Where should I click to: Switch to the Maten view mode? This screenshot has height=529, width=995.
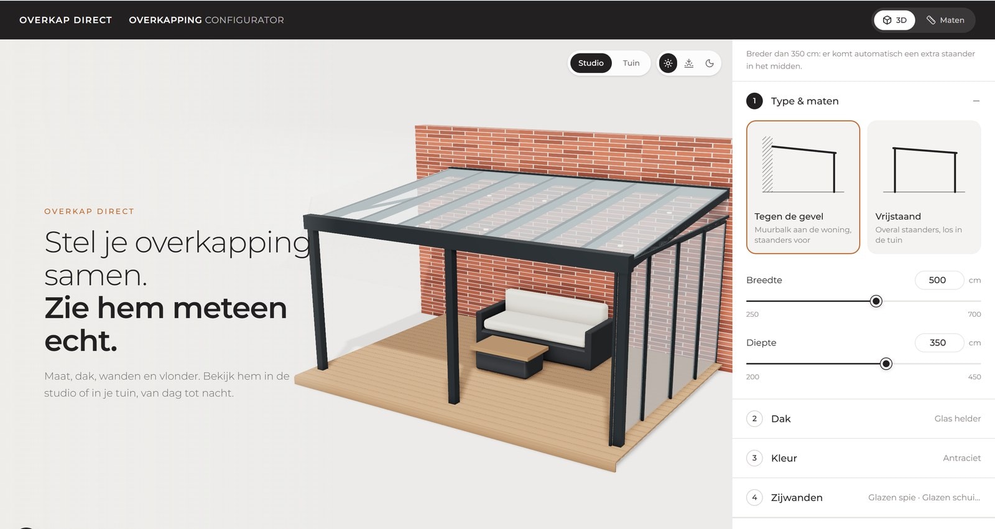pos(945,20)
